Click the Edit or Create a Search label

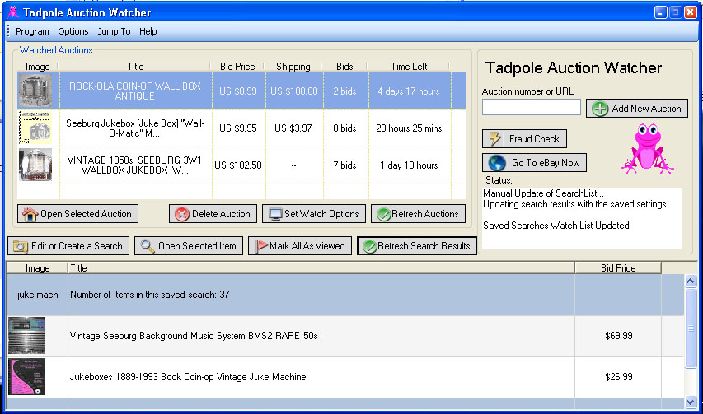point(77,246)
